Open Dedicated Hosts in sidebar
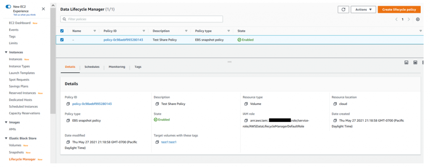 [20, 100]
